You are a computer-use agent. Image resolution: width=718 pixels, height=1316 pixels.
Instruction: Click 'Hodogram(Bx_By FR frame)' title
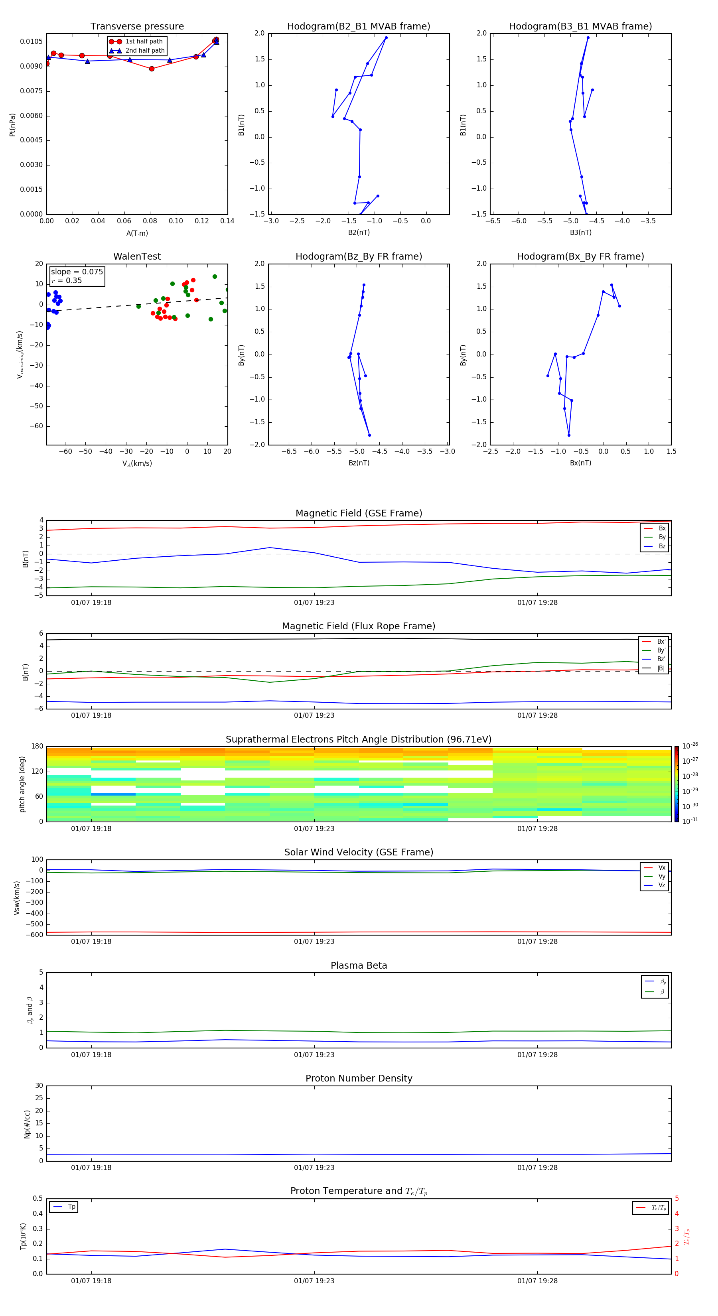click(x=580, y=256)
